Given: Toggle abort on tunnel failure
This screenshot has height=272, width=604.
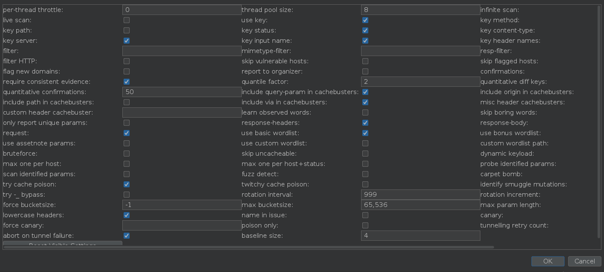Looking at the screenshot, I should (x=127, y=236).
